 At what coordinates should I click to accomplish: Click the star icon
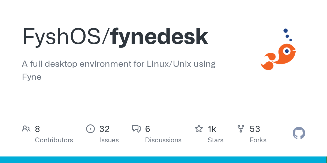[199, 129]
